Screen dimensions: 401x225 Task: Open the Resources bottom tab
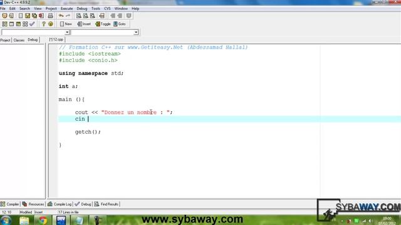tap(33, 204)
